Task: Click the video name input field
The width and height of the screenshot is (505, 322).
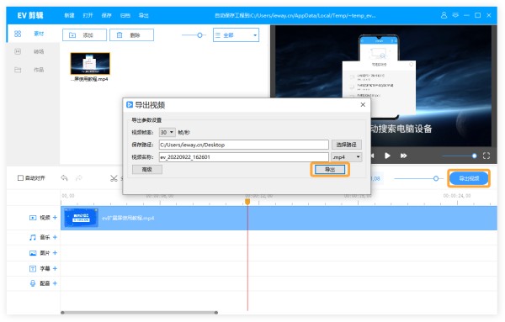Action: [x=244, y=157]
